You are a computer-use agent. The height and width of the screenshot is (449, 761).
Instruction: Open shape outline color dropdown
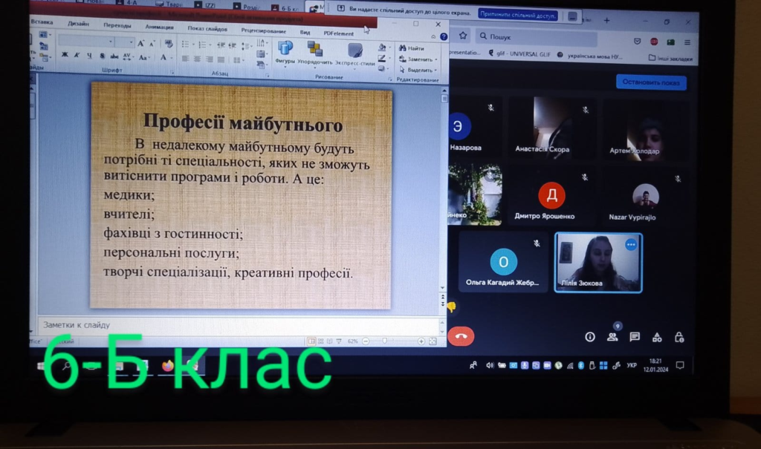pos(383,58)
